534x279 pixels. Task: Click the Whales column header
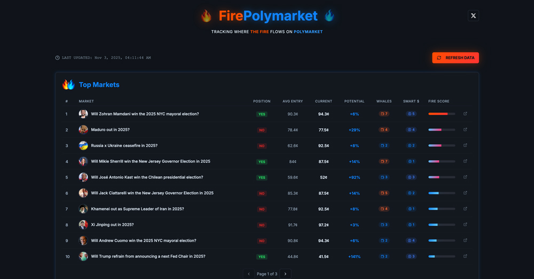click(384, 101)
